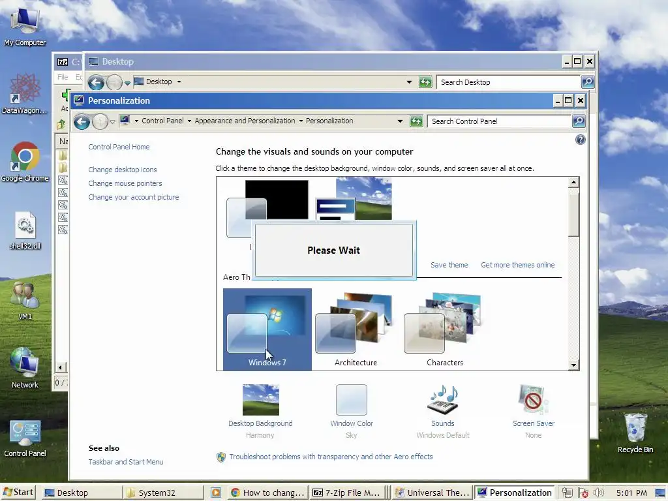The height and width of the screenshot is (501, 668).
Task: Open Taskbar and Start Menu link
Action: [x=126, y=462]
